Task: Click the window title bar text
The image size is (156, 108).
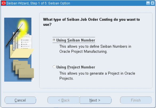Action: [x=38, y=3]
